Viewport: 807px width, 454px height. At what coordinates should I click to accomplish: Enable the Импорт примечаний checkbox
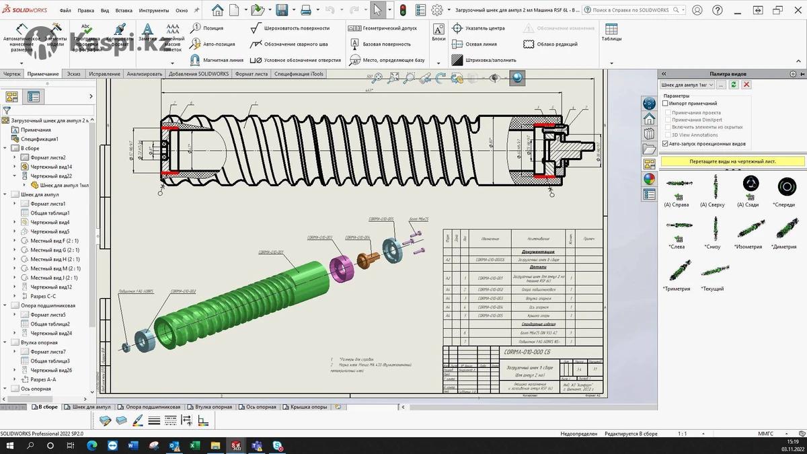click(666, 104)
